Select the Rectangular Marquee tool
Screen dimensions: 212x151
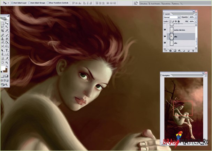[x=2, y=23]
